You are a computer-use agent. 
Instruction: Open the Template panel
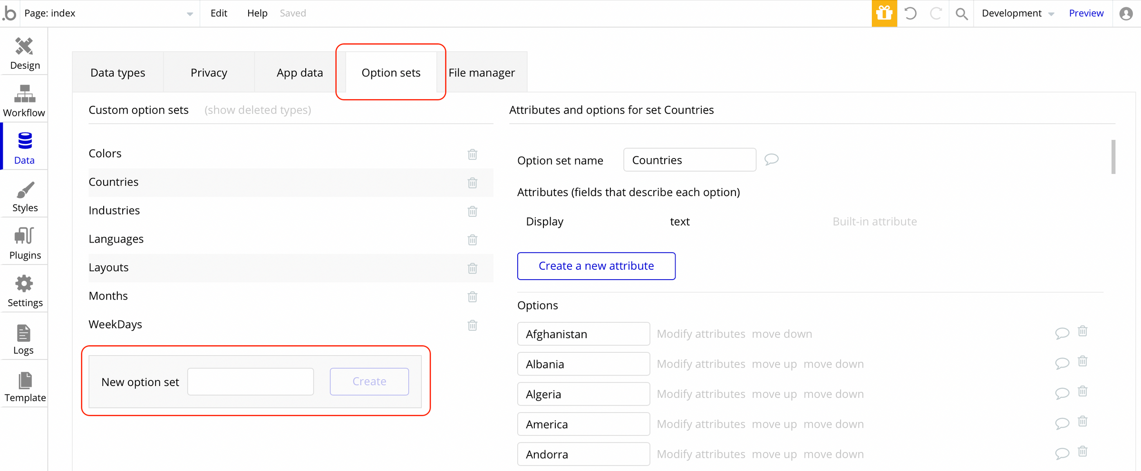click(x=24, y=385)
